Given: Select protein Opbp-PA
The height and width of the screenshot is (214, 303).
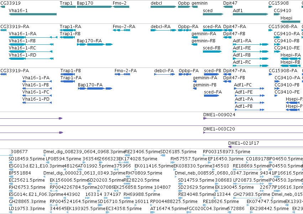Looking at the screenshot, I should pos(185,74).
